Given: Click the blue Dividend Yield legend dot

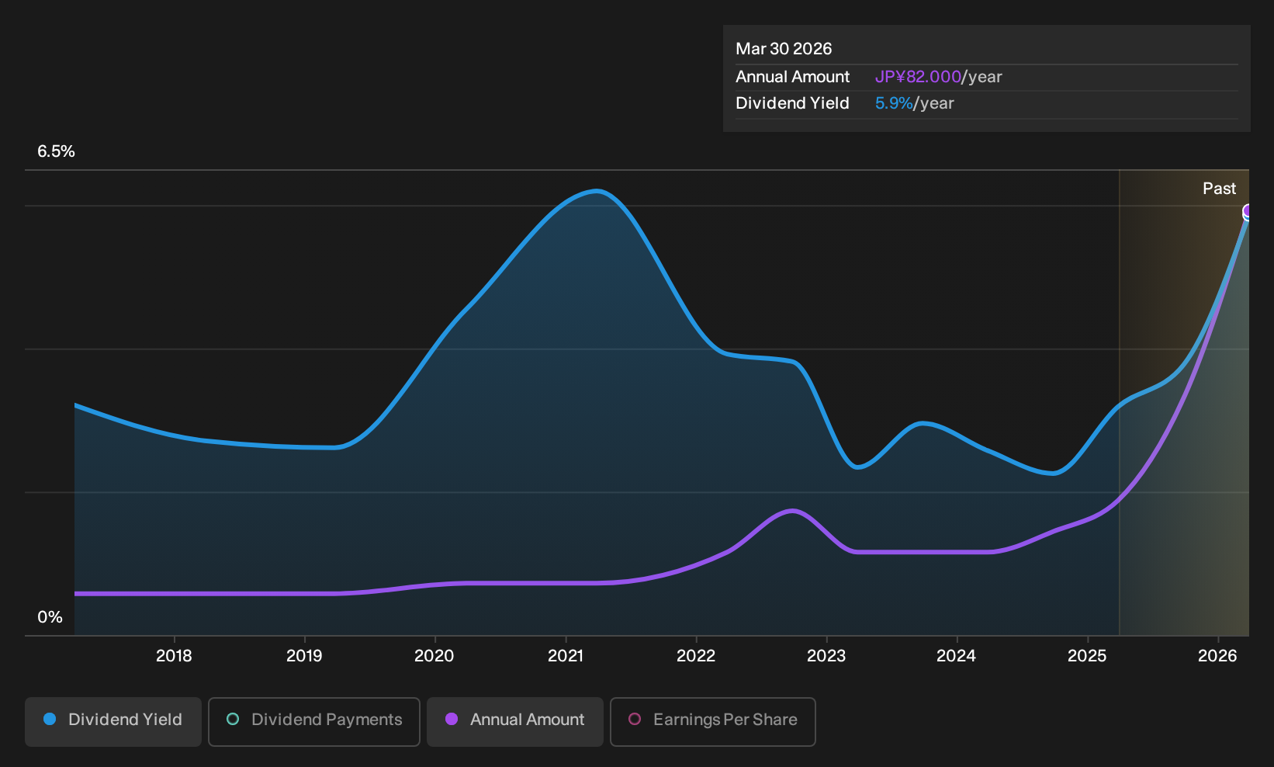Looking at the screenshot, I should [50, 720].
